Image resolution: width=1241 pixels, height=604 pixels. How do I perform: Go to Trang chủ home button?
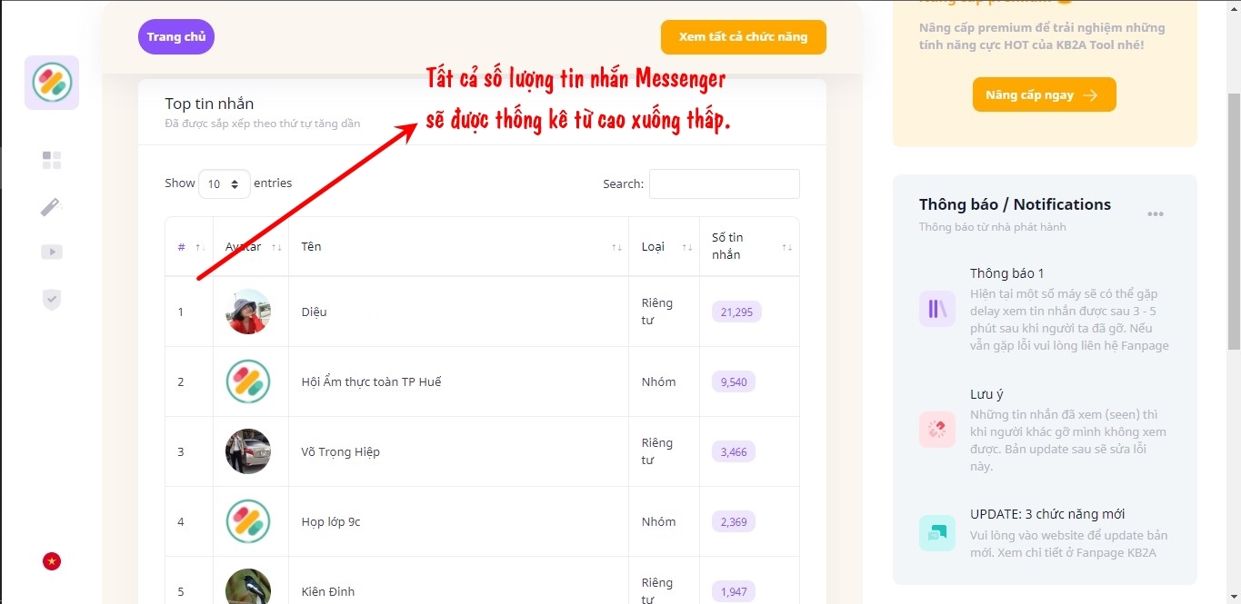[176, 37]
